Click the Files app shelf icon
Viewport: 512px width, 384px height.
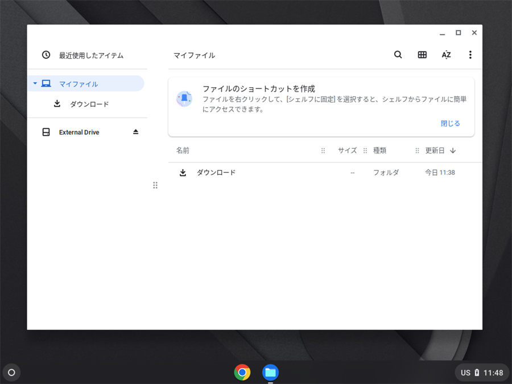(x=270, y=373)
